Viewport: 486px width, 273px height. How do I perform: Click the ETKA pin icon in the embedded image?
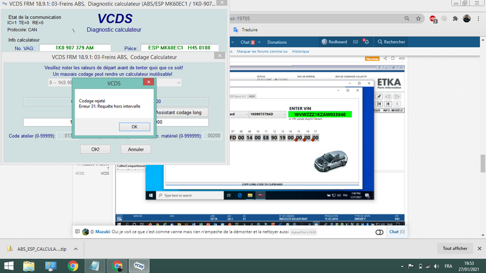pyautogui.click(x=379, y=97)
